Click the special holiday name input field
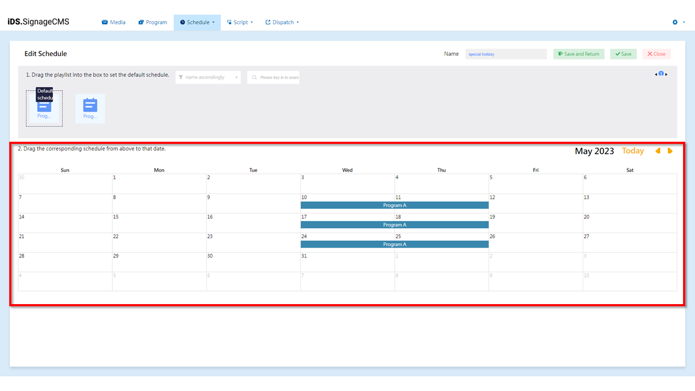Image resolution: width=695 pixels, height=391 pixels. pyautogui.click(x=506, y=54)
